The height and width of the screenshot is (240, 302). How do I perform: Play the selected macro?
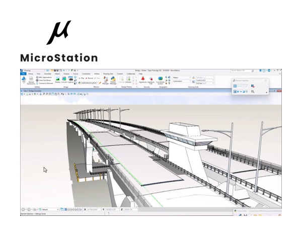click(82, 78)
